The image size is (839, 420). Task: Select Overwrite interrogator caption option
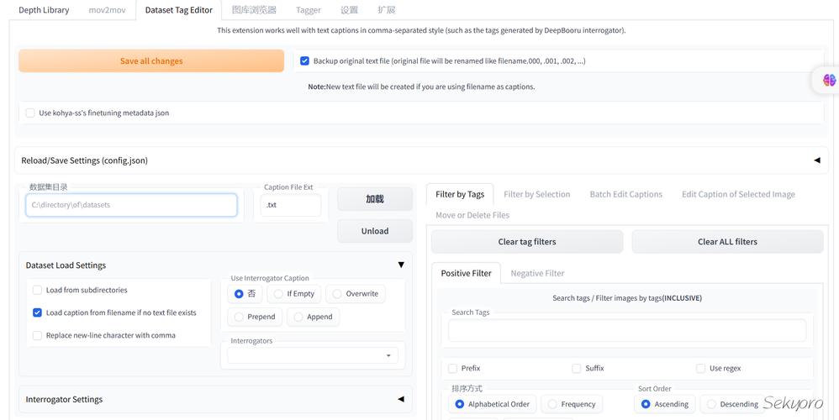(x=356, y=294)
